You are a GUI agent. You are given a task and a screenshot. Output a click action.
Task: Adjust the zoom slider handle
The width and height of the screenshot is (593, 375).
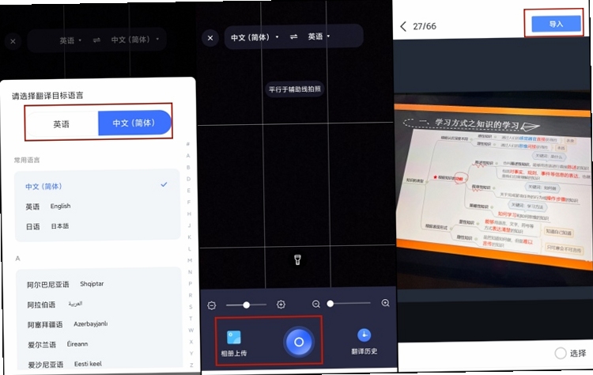(330, 304)
